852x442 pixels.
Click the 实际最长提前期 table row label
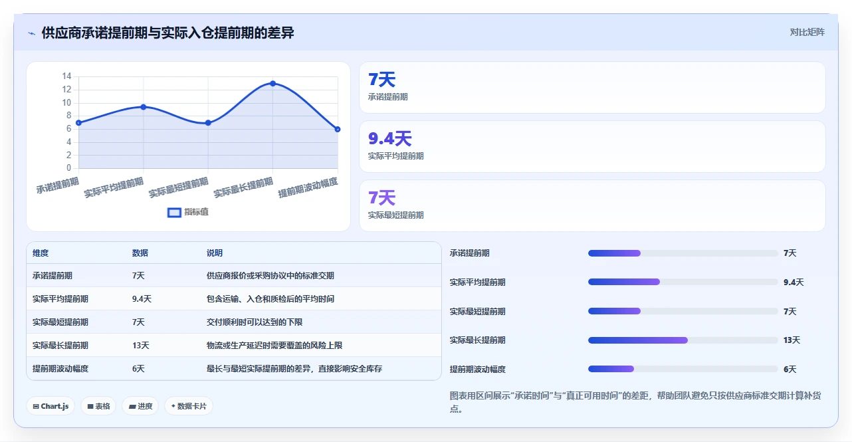point(60,346)
